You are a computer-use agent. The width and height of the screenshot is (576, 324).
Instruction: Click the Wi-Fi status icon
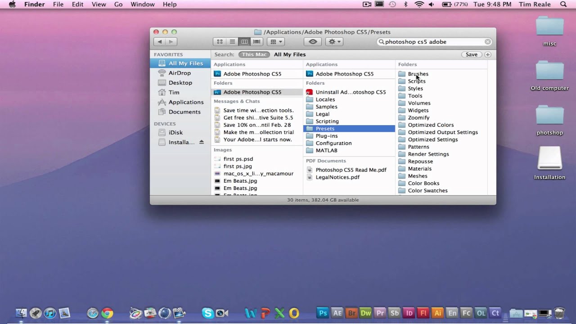click(x=419, y=4)
